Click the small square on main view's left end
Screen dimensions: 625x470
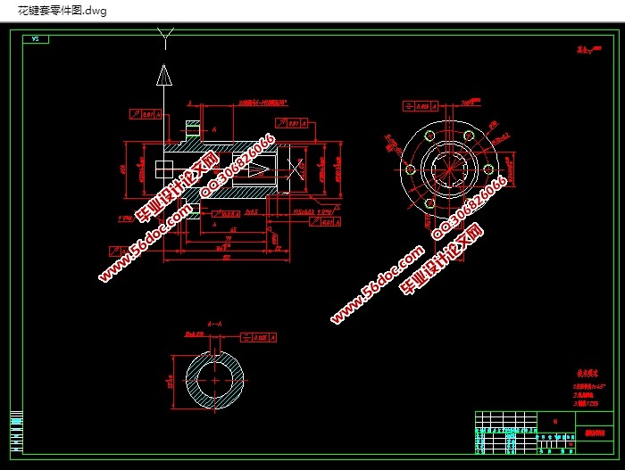pos(162,169)
